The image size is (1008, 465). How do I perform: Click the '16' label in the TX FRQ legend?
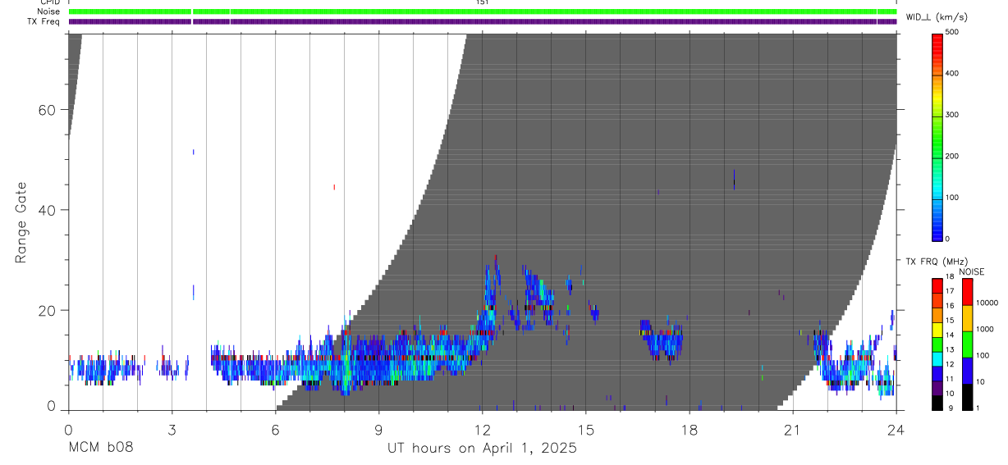click(951, 306)
